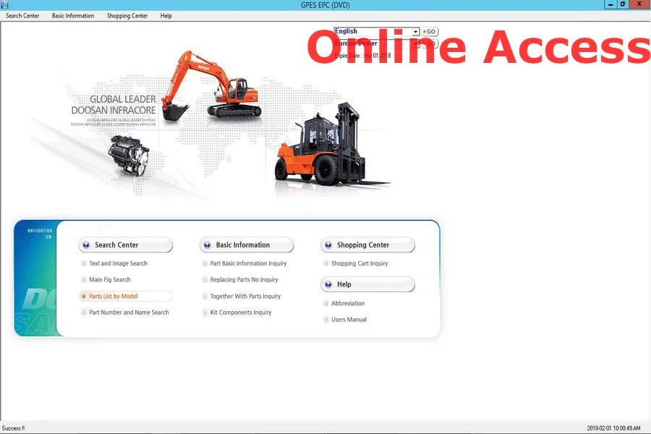Select the Parts List by Model link

tap(114, 297)
